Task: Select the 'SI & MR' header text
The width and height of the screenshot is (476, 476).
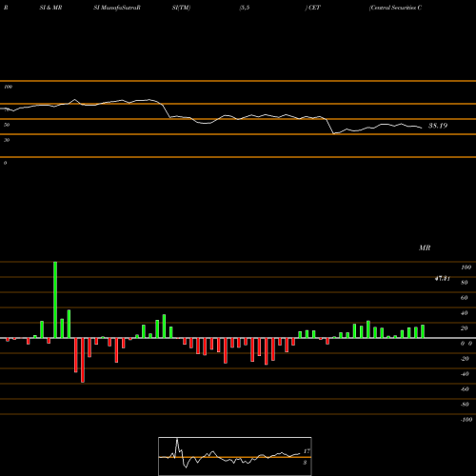Action: tap(50, 8)
